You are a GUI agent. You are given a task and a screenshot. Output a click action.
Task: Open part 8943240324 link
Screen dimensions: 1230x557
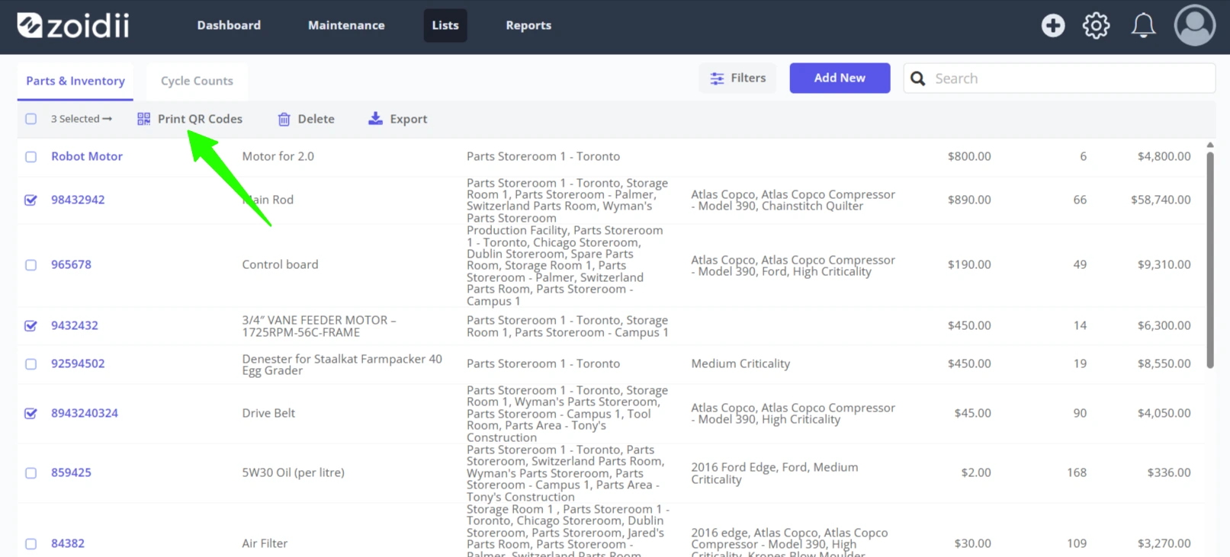click(85, 413)
